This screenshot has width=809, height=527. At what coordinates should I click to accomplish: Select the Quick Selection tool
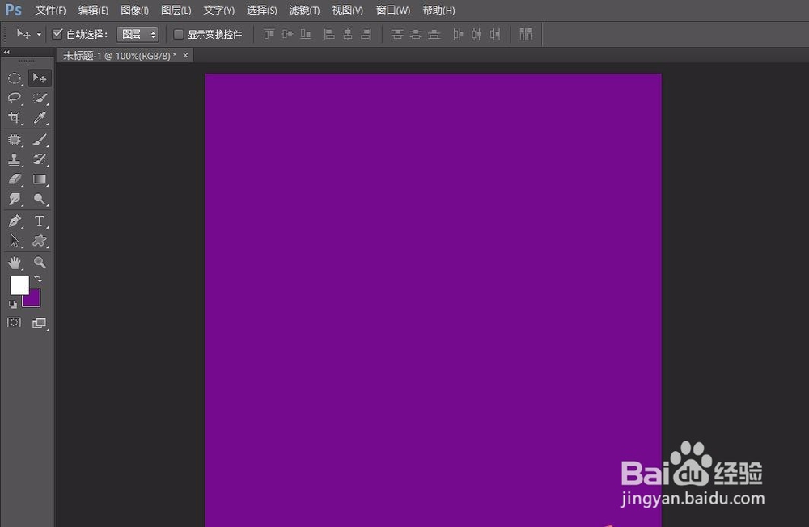point(40,98)
